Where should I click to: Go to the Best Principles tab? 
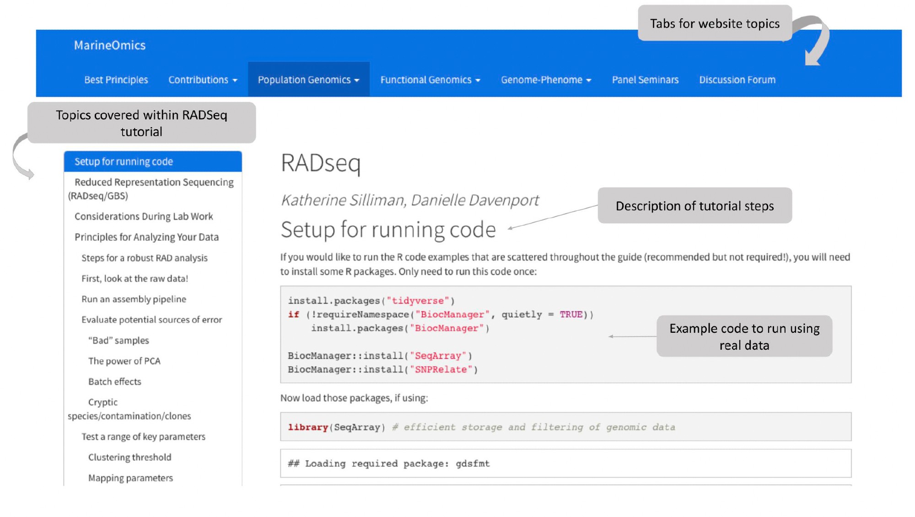click(x=116, y=80)
